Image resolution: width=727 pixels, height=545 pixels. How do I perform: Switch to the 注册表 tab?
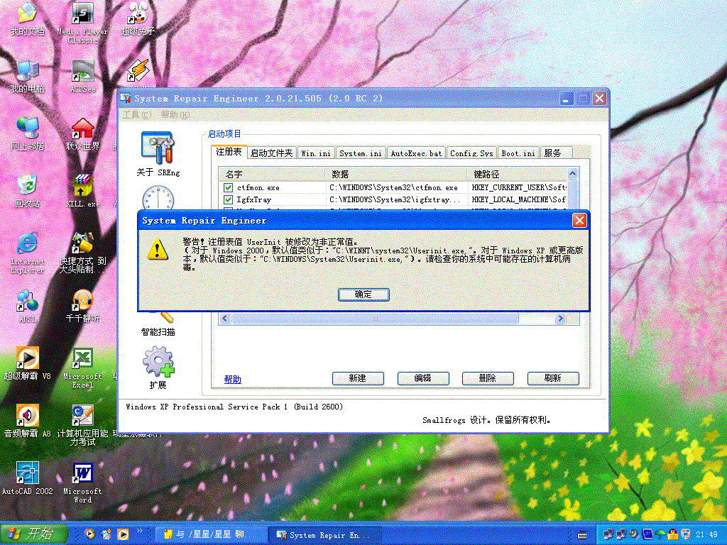[x=229, y=152]
